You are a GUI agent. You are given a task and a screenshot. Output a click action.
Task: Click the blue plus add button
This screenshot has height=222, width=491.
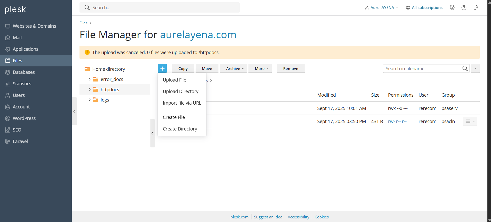pyautogui.click(x=162, y=68)
